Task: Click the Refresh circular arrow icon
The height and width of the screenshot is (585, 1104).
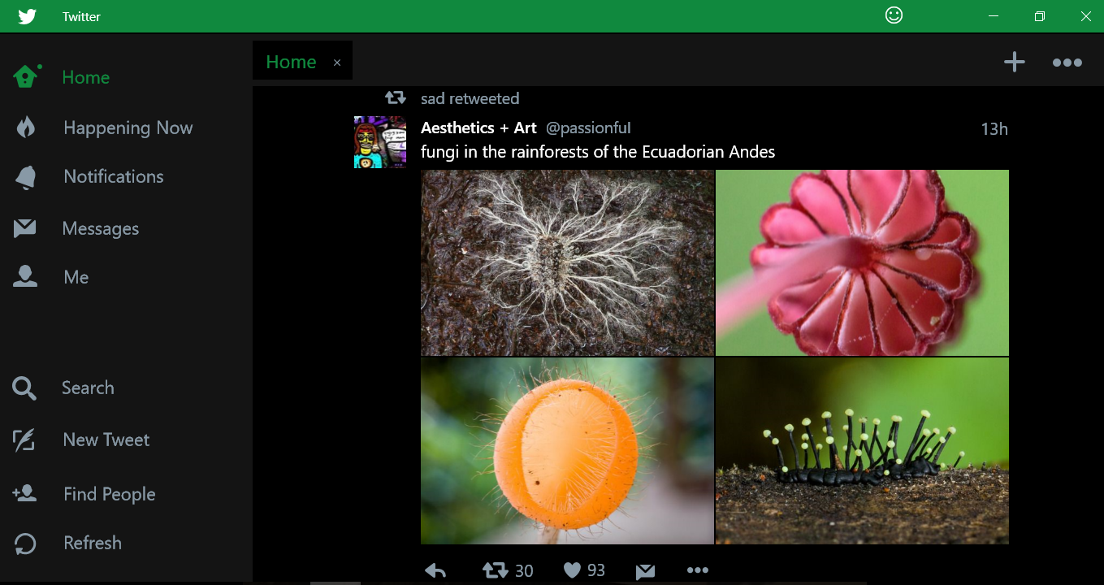Action: click(25, 543)
